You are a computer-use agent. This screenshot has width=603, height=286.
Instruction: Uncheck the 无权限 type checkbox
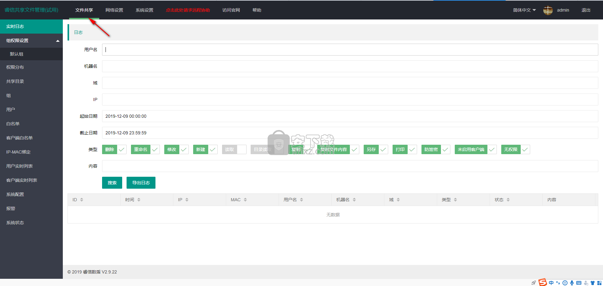click(x=515, y=149)
